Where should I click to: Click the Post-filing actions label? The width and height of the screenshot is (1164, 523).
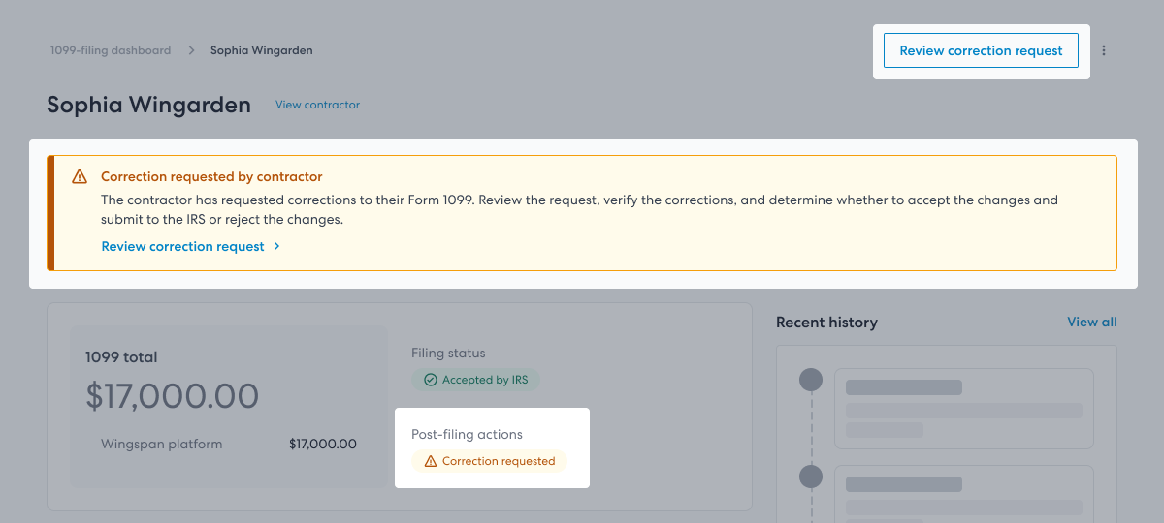(468, 435)
